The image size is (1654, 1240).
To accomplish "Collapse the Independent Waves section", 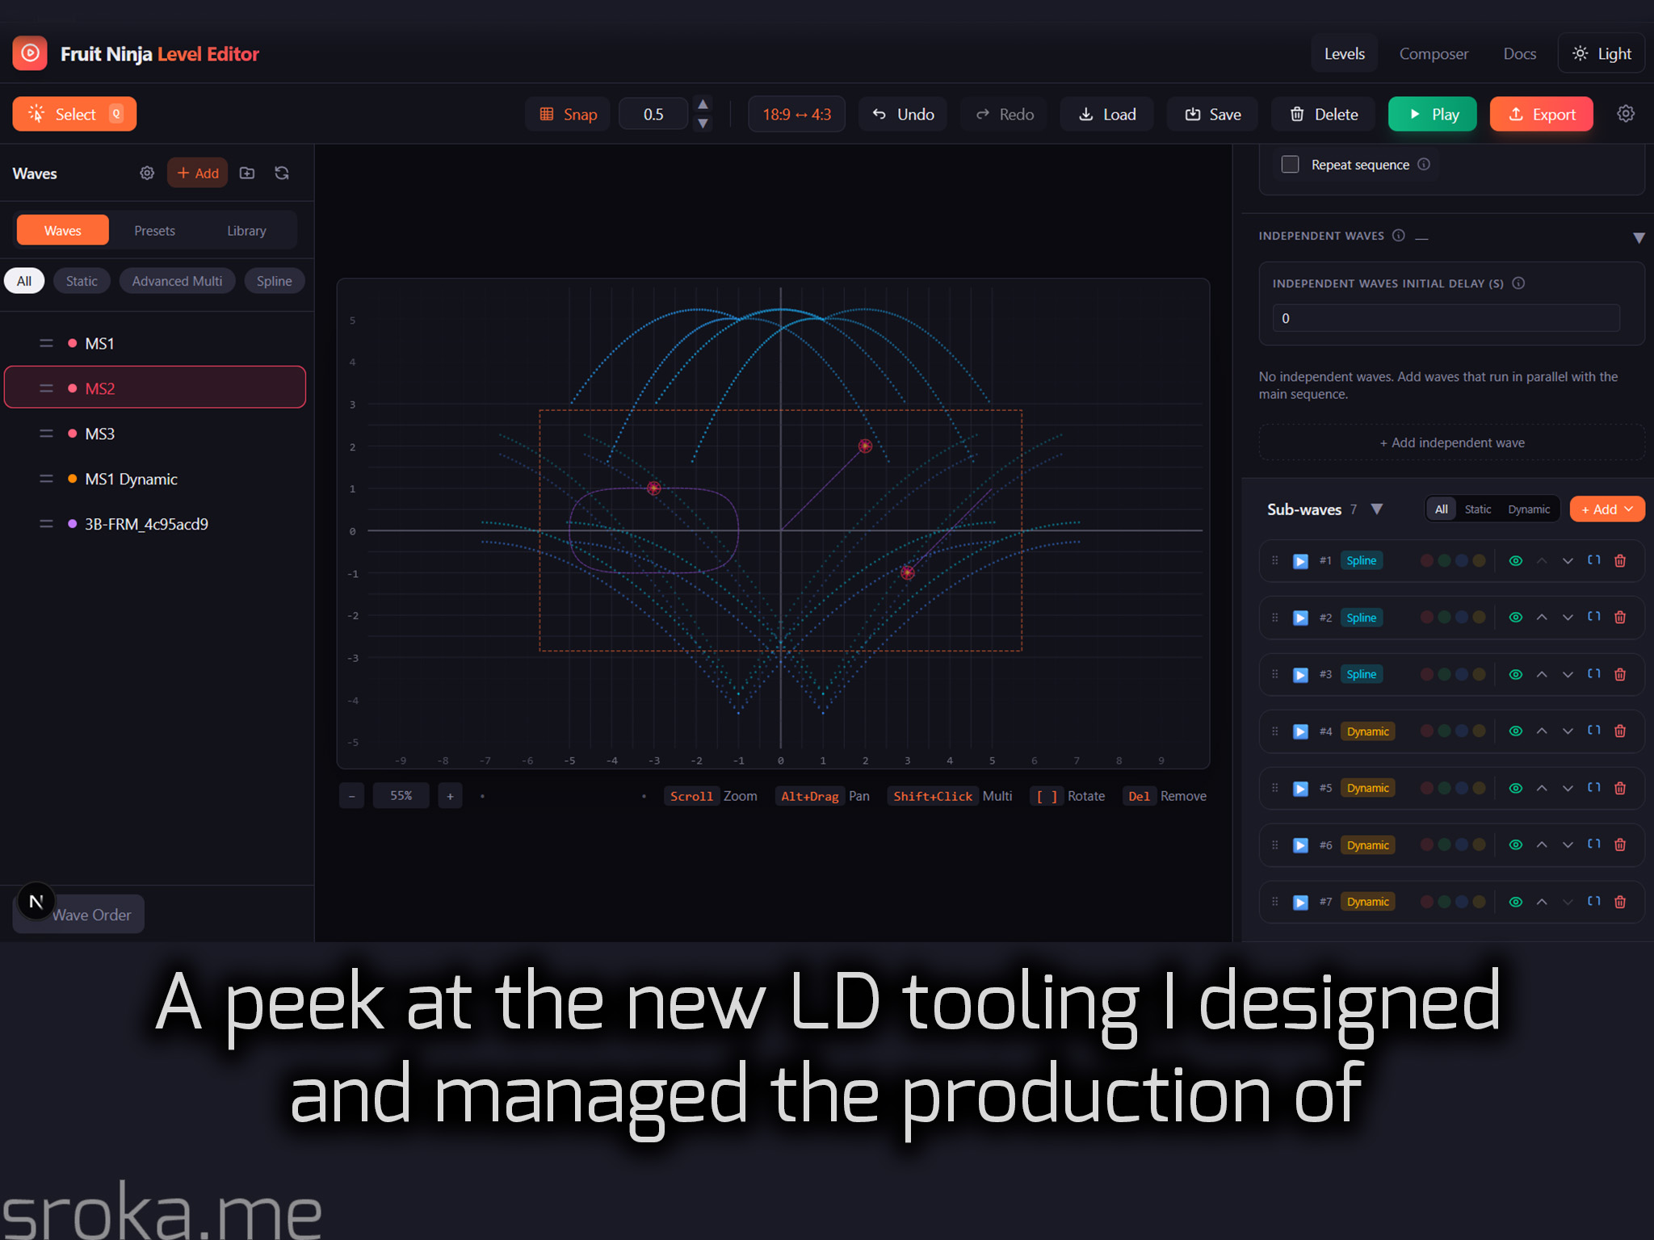I will coord(1639,237).
